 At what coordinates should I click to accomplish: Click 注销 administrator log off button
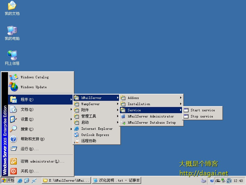[42, 161]
